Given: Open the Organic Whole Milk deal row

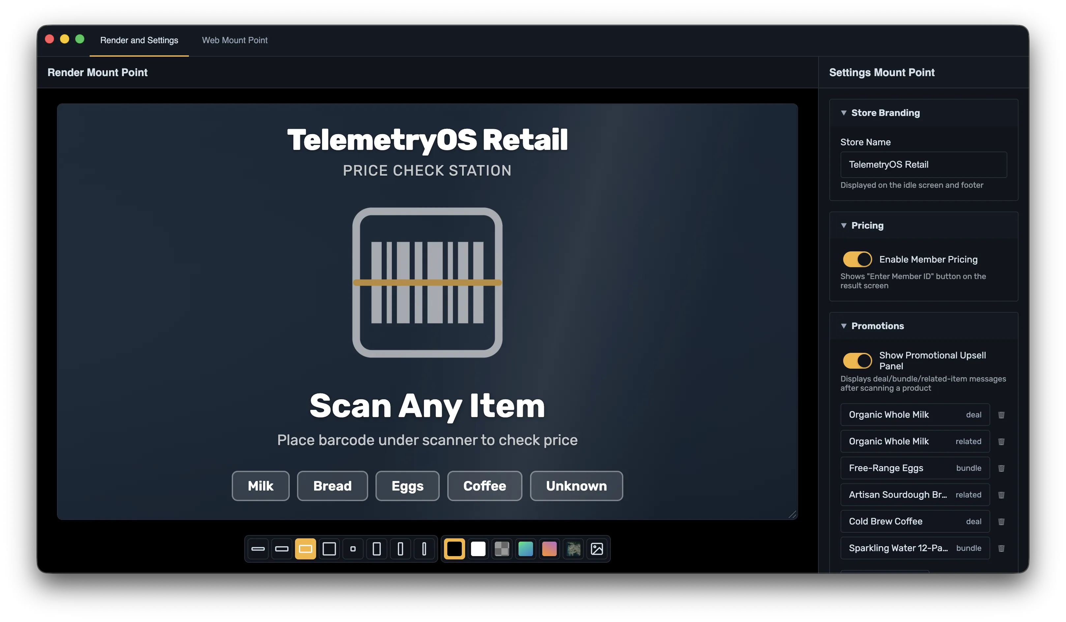Looking at the screenshot, I should pyautogui.click(x=915, y=415).
